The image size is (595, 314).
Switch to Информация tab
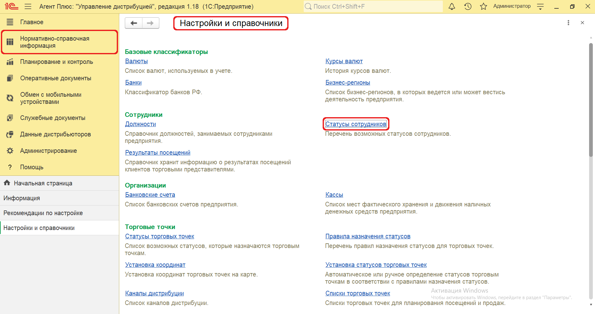point(60,198)
